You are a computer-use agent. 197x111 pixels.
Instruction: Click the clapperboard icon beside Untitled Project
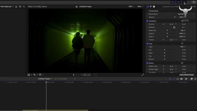click(x=77, y=6)
